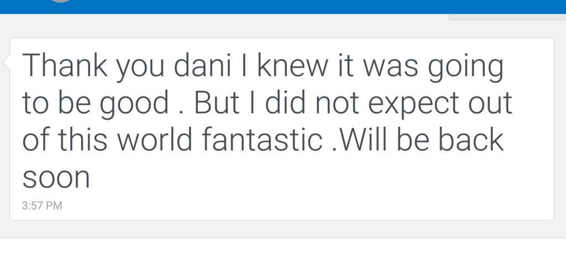Click the word 'this' in the message
The image size is (566, 253).
click(x=78, y=141)
